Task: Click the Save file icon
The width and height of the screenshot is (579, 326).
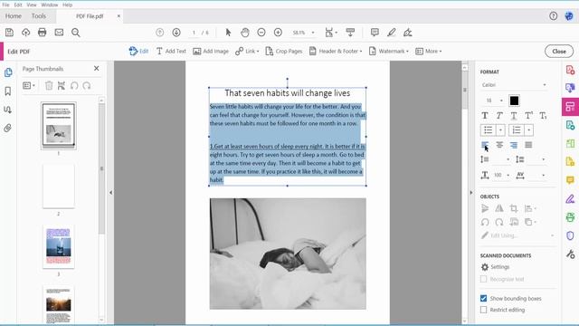Action: click(9, 33)
